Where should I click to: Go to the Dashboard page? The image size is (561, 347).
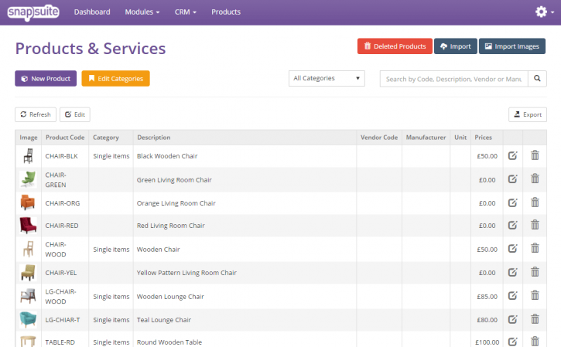click(92, 12)
